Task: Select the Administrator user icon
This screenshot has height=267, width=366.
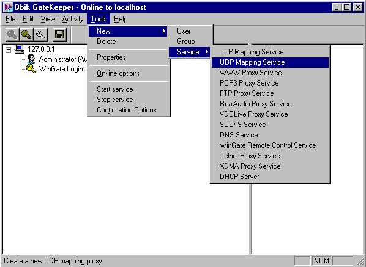Action: pos(31,59)
